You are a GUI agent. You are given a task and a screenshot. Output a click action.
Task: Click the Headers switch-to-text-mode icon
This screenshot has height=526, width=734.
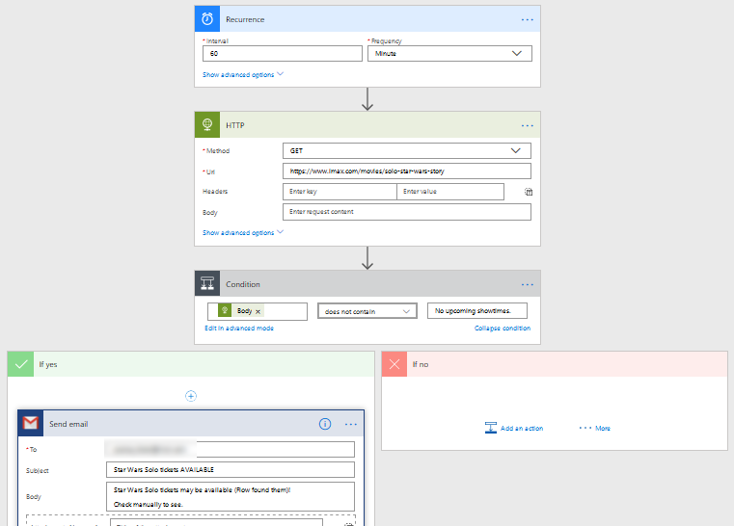coord(529,192)
